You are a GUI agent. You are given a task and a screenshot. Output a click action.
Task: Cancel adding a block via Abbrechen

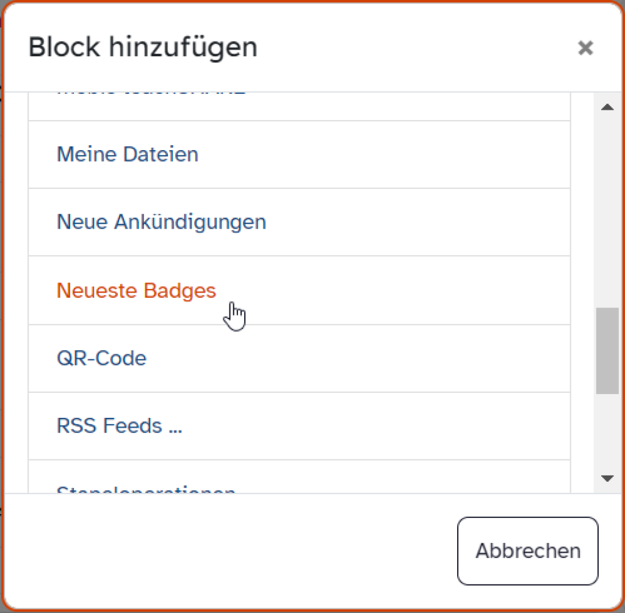(x=527, y=551)
